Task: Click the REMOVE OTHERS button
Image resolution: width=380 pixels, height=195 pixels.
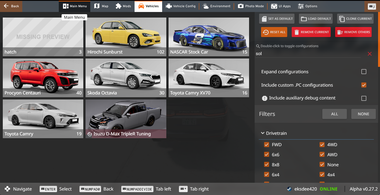Action: pyautogui.click(x=354, y=32)
